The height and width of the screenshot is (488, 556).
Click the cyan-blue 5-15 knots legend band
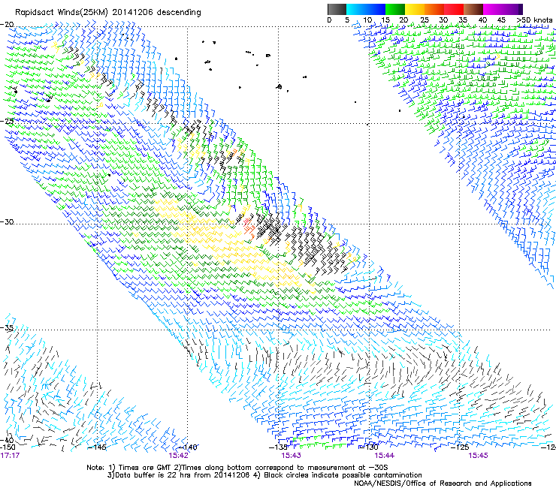click(x=366, y=9)
